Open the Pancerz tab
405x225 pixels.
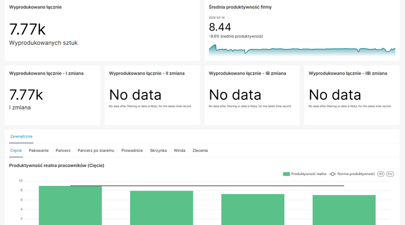click(63, 150)
